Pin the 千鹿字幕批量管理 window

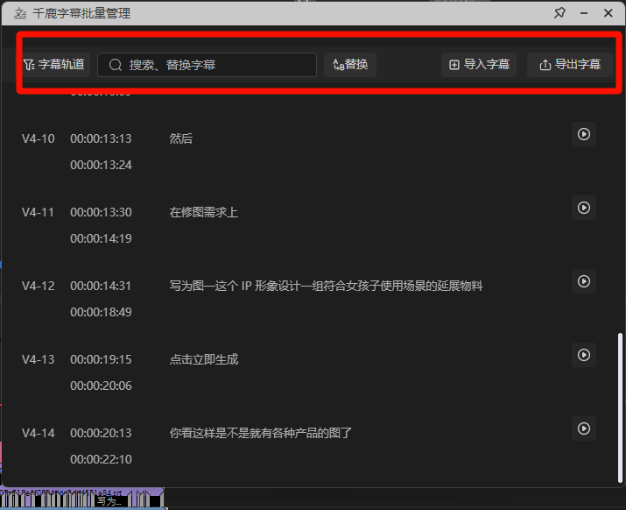pyautogui.click(x=559, y=13)
